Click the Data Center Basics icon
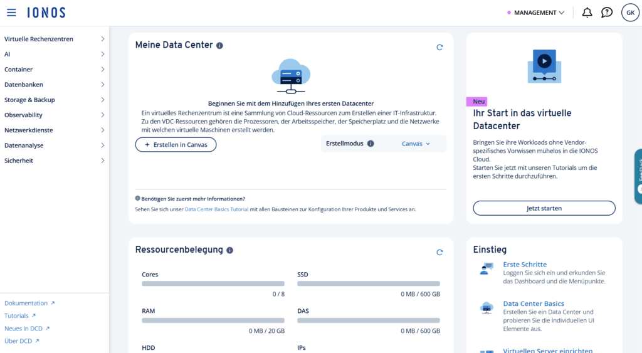This screenshot has width=642, height=353. coord(487,308)
